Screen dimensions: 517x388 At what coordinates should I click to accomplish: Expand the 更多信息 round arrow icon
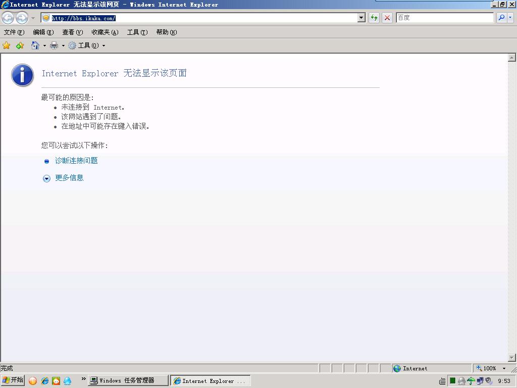(x=46, y=178)
